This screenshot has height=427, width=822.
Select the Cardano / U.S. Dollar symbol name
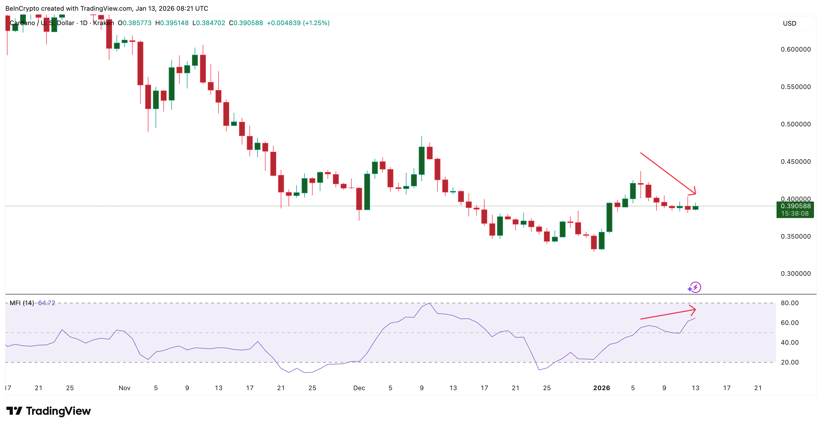coord(41,23)
